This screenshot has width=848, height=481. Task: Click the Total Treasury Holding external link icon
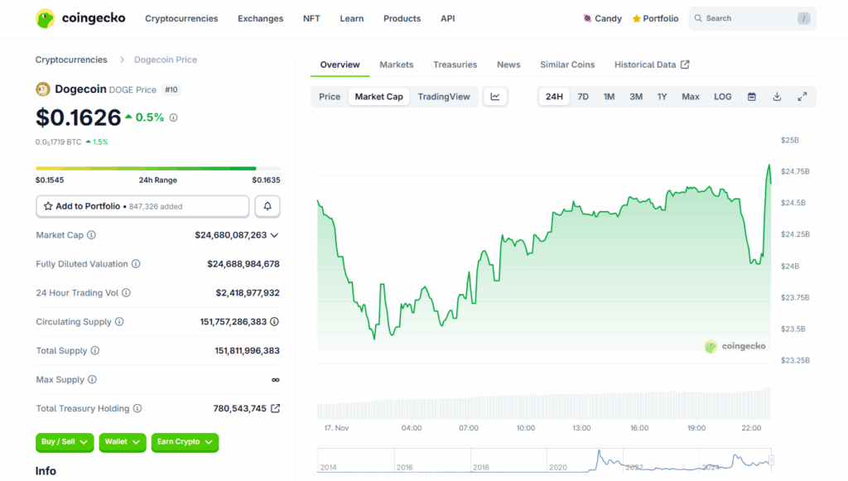pyautogui.click(x=275, y=408)
